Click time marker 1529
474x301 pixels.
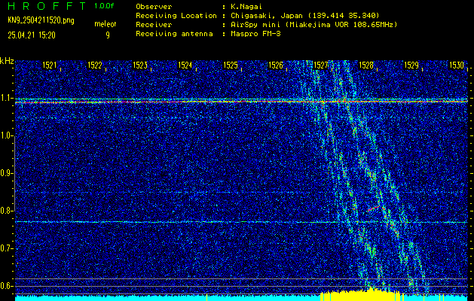(411, 65)
